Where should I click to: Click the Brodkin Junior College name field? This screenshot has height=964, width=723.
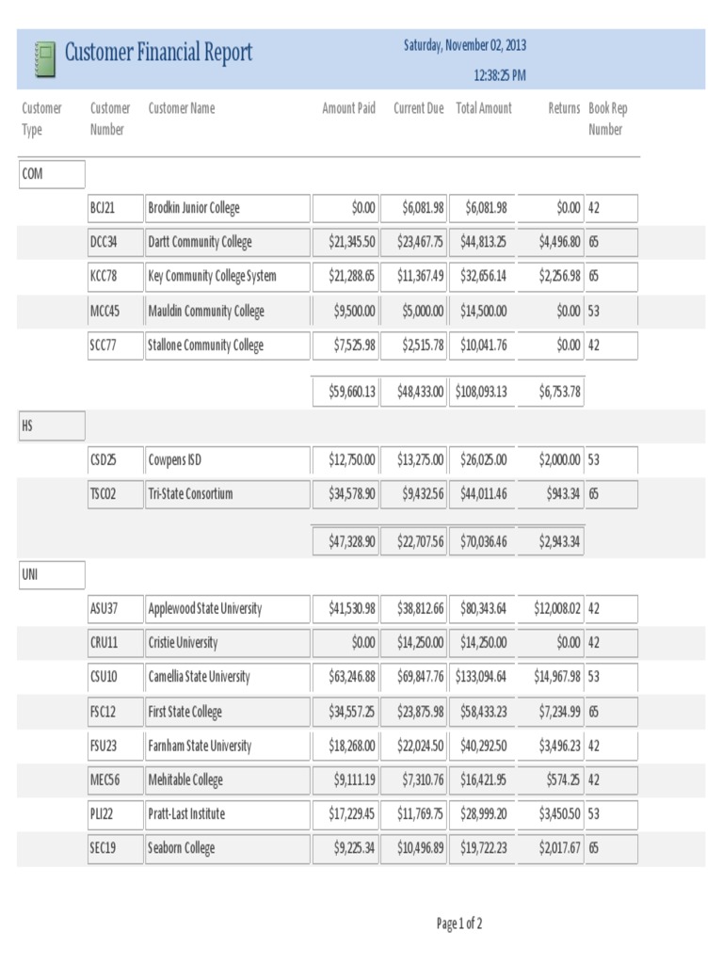pos(227,208)
